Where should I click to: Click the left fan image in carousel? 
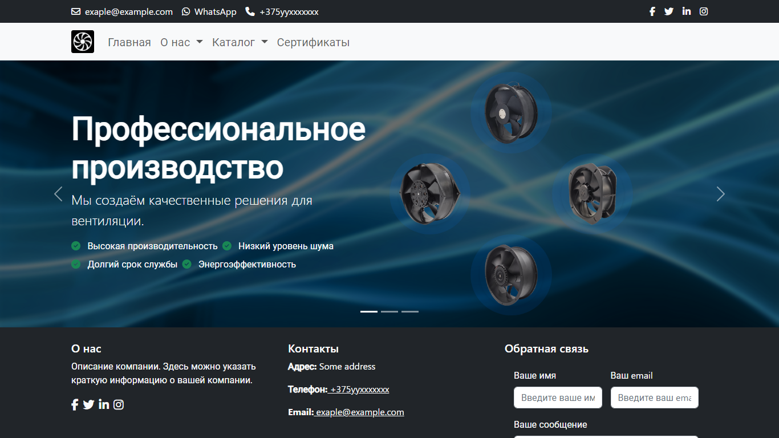pyautogui.click(x=430, y=193)
